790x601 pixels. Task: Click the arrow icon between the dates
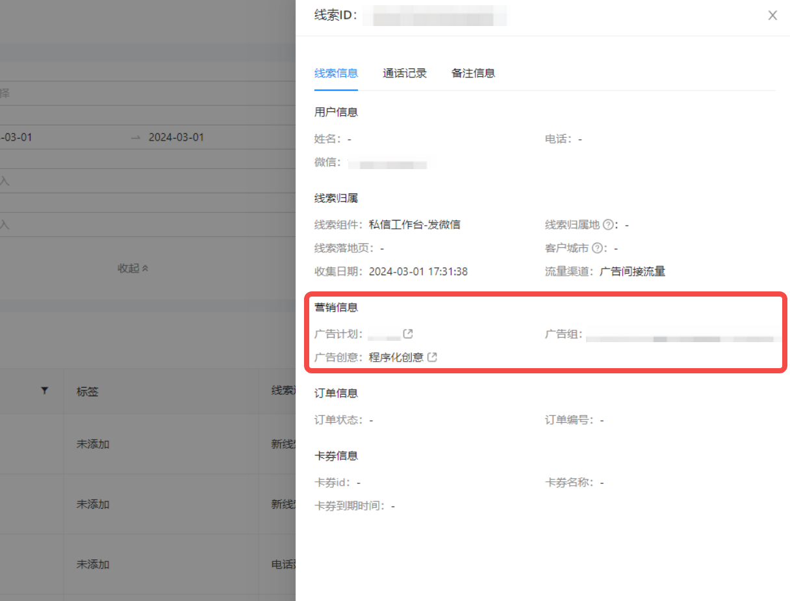[x=135, y=138]
